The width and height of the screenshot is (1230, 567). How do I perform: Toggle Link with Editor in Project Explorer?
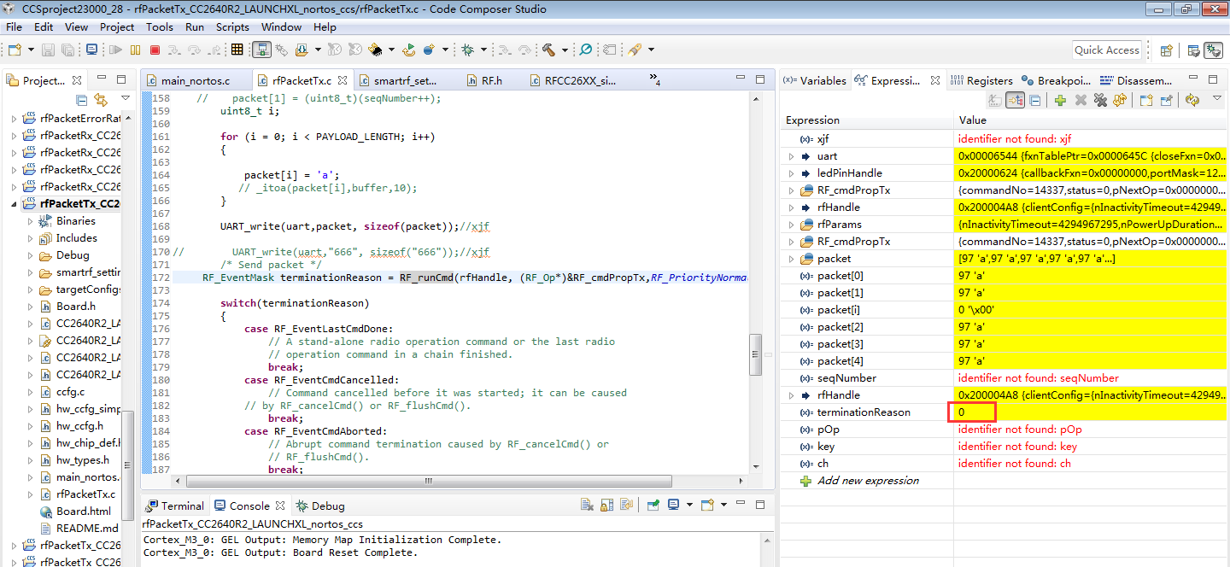point(101,100)
